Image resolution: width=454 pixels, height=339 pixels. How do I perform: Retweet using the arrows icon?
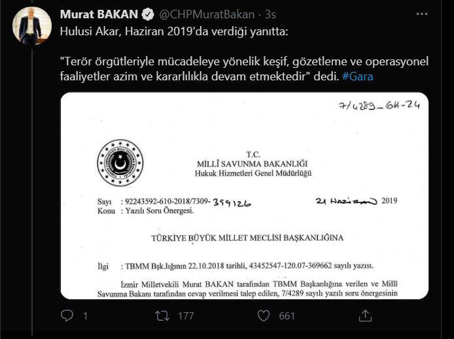162,315
